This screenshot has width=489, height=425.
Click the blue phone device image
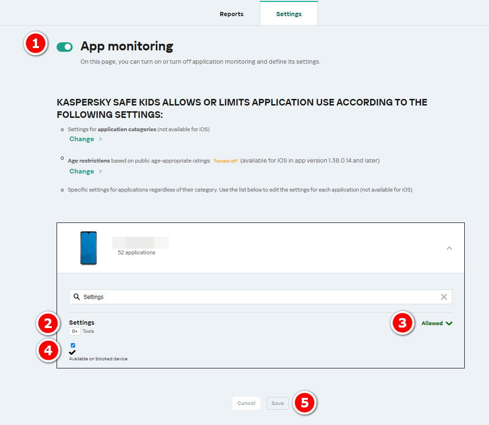pyautogui.click(x=88, y=248)
